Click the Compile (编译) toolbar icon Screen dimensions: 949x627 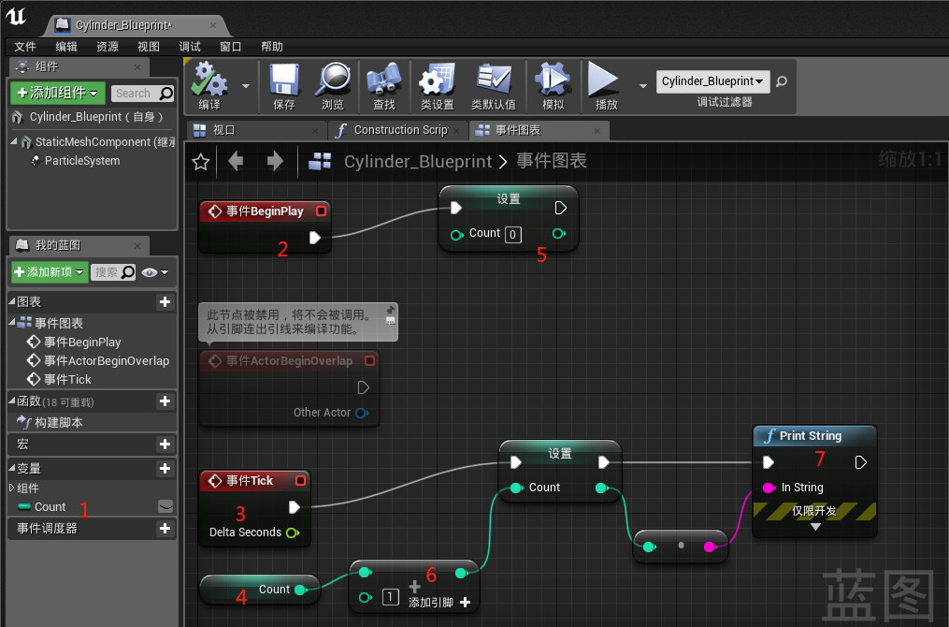pyautogui.click(x=209, y=80)
